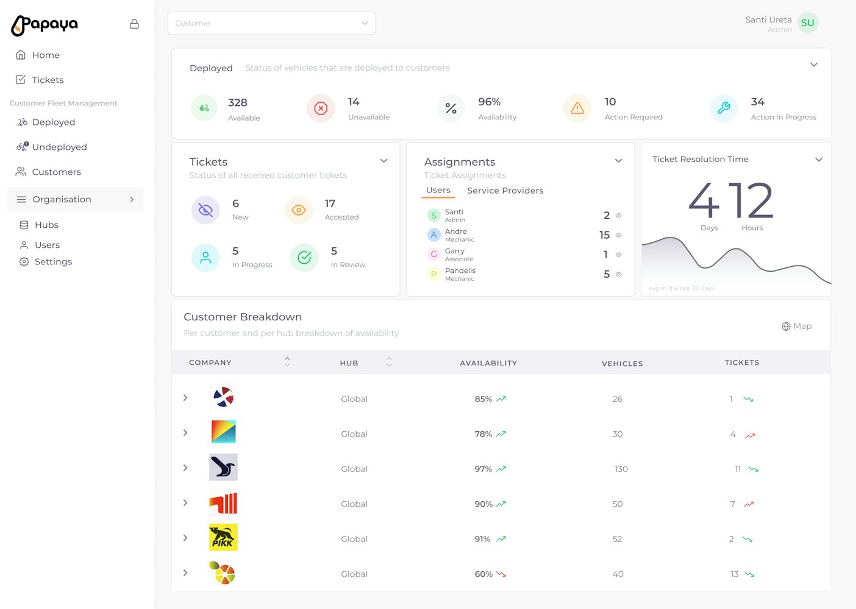This screenshot has height=609, width=856.
Task: Click Santi's avatar in Assignments
Action: 434,216
